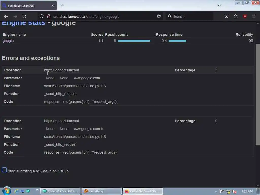Go back to the previous page

(x=6, y=17)
